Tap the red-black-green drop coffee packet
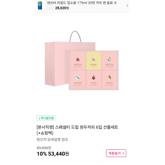The width and height of the screenshot is (165, 165). 94,79
